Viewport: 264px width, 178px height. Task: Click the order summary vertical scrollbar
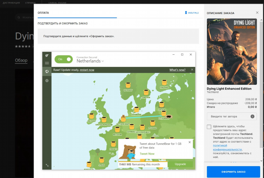pyautogui.click(x=261, y=85)
